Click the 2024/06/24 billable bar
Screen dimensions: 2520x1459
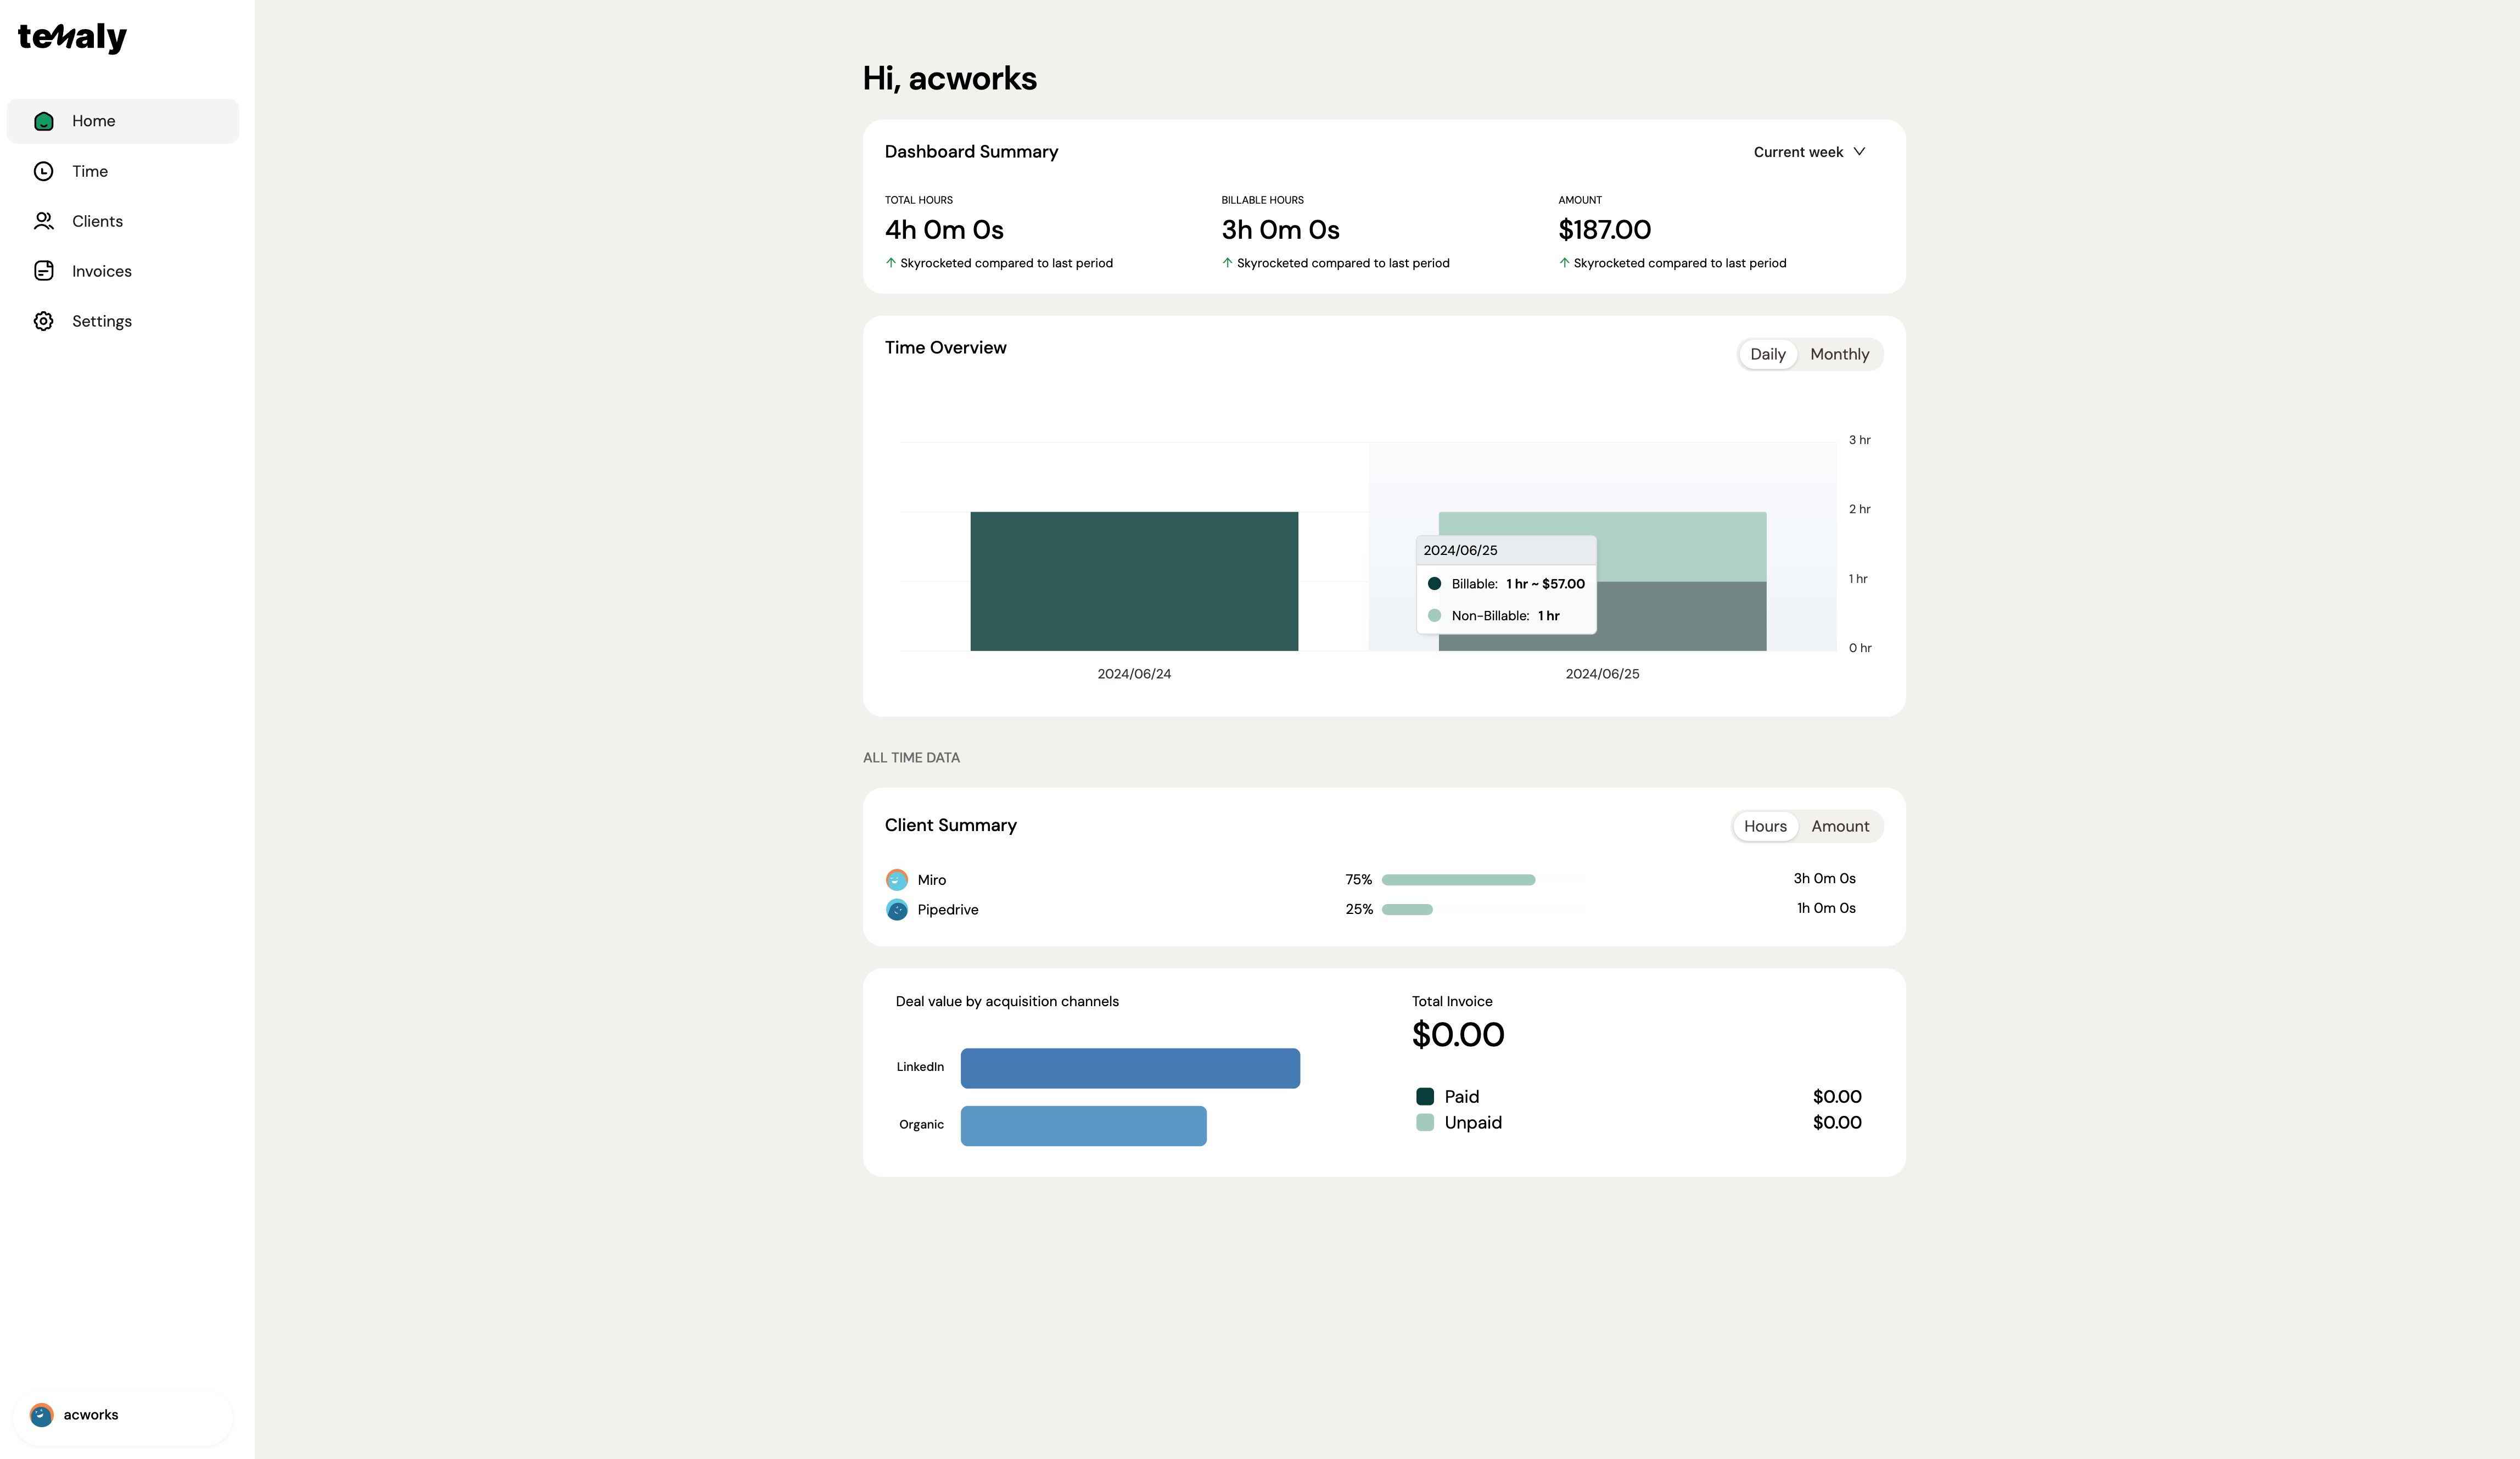click(x=1133, y=581)
